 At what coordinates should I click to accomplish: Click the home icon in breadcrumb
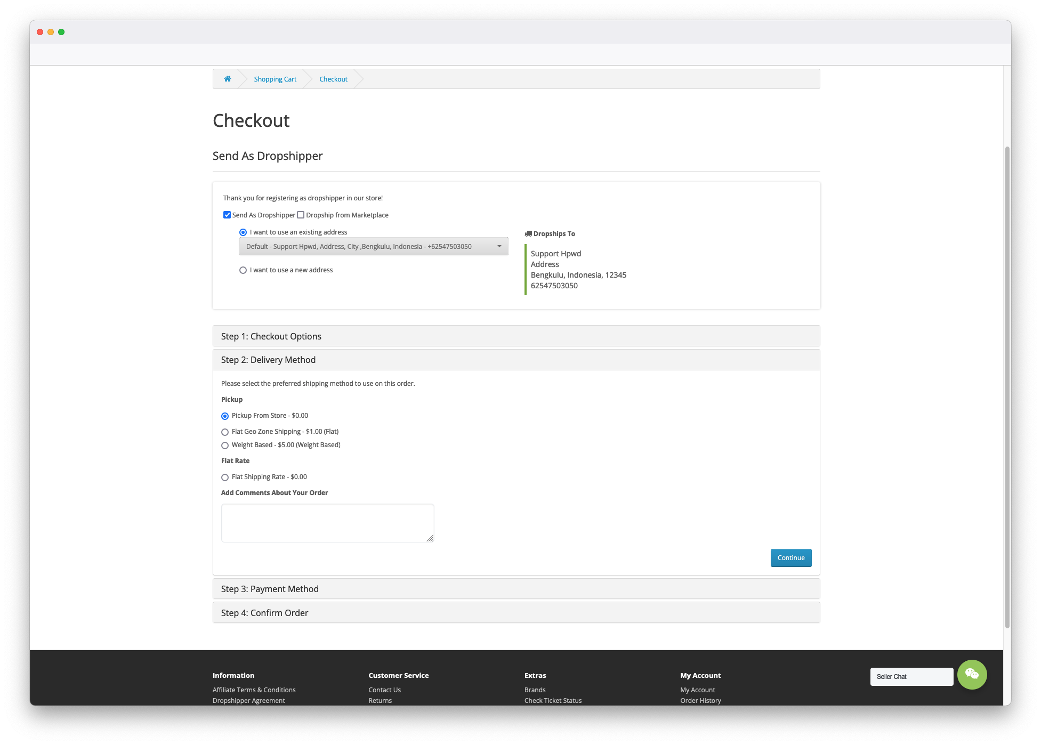pos(228,79)
